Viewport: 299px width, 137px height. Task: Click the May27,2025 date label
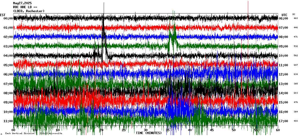22,3
